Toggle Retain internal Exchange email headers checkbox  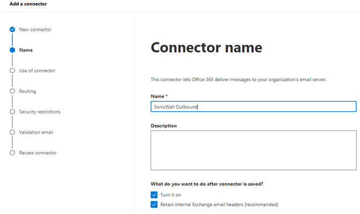tap(154, 204)
